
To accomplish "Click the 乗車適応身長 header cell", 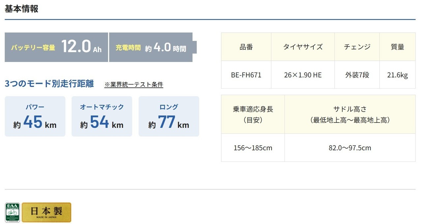I will pos(253,114).
